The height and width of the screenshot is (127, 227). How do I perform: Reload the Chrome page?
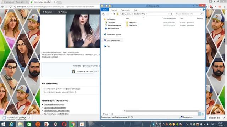click(x=10, y=7)
